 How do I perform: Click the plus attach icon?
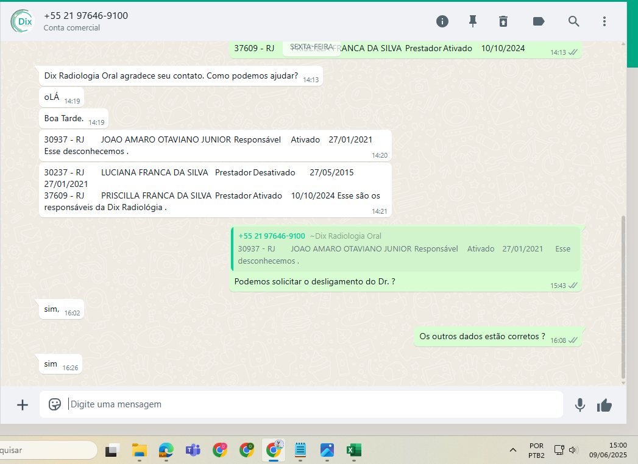[x=23, y=404]
